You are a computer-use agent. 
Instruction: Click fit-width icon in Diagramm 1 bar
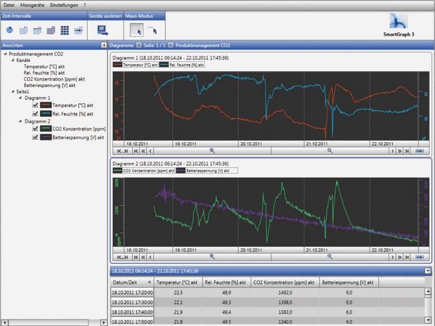419,151
